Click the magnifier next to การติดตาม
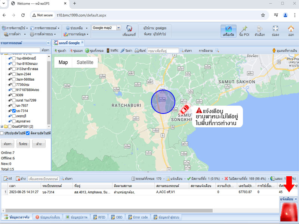Viewport: 299px width, 224px height. click(217, 50)
